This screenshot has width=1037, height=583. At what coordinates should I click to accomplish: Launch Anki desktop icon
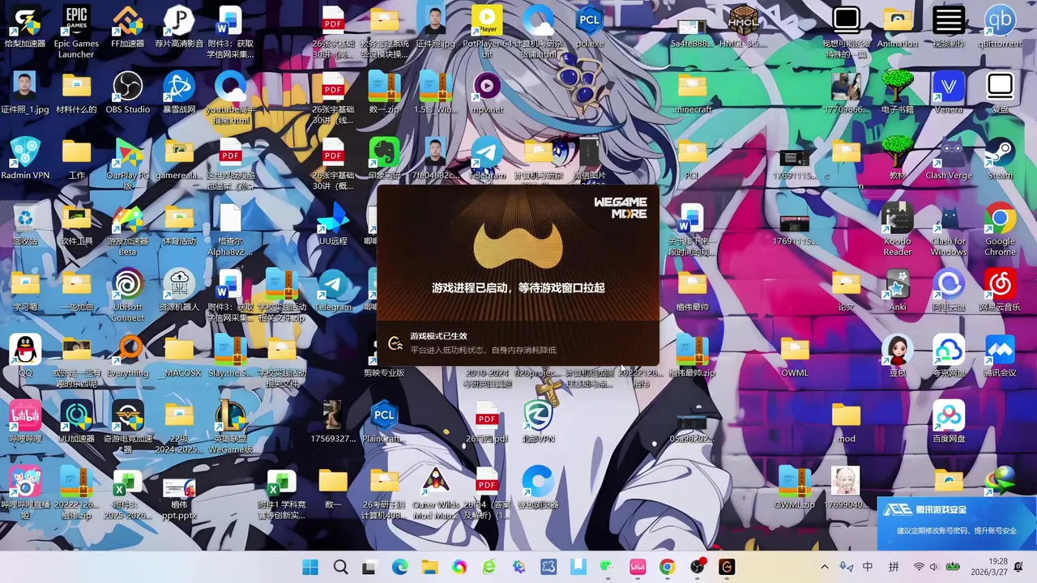click(898, 290)
